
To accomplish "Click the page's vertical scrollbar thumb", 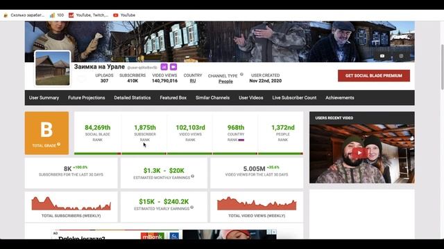I will 443,67.
